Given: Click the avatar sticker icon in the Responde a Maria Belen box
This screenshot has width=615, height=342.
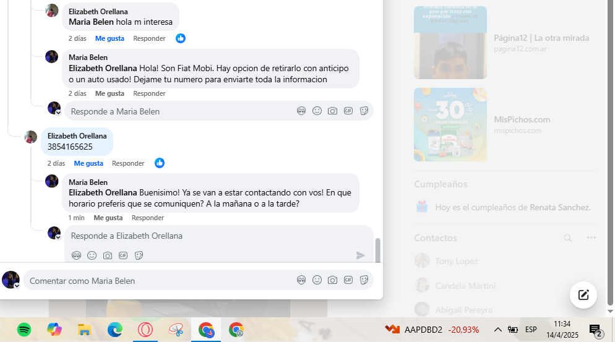Looking at the screenshot, I should click(301, 111).
